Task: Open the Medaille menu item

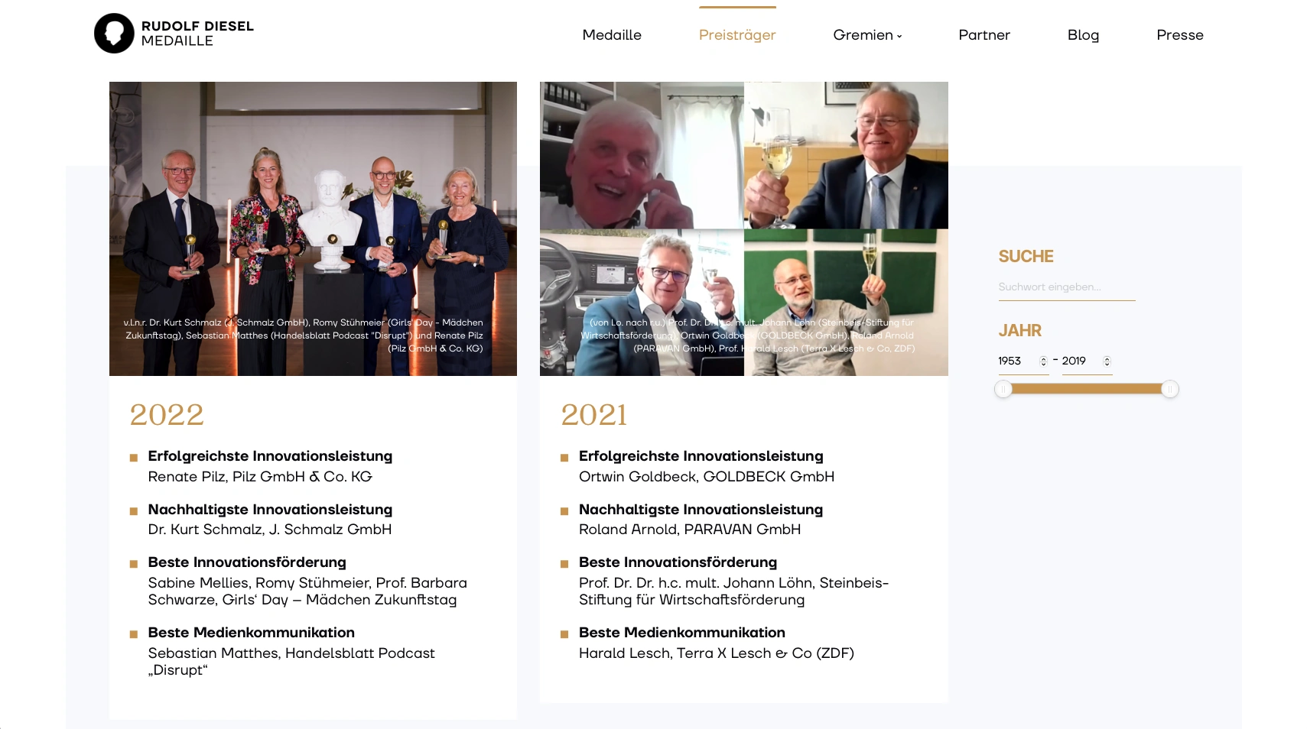Action: [x=612, y=35]
